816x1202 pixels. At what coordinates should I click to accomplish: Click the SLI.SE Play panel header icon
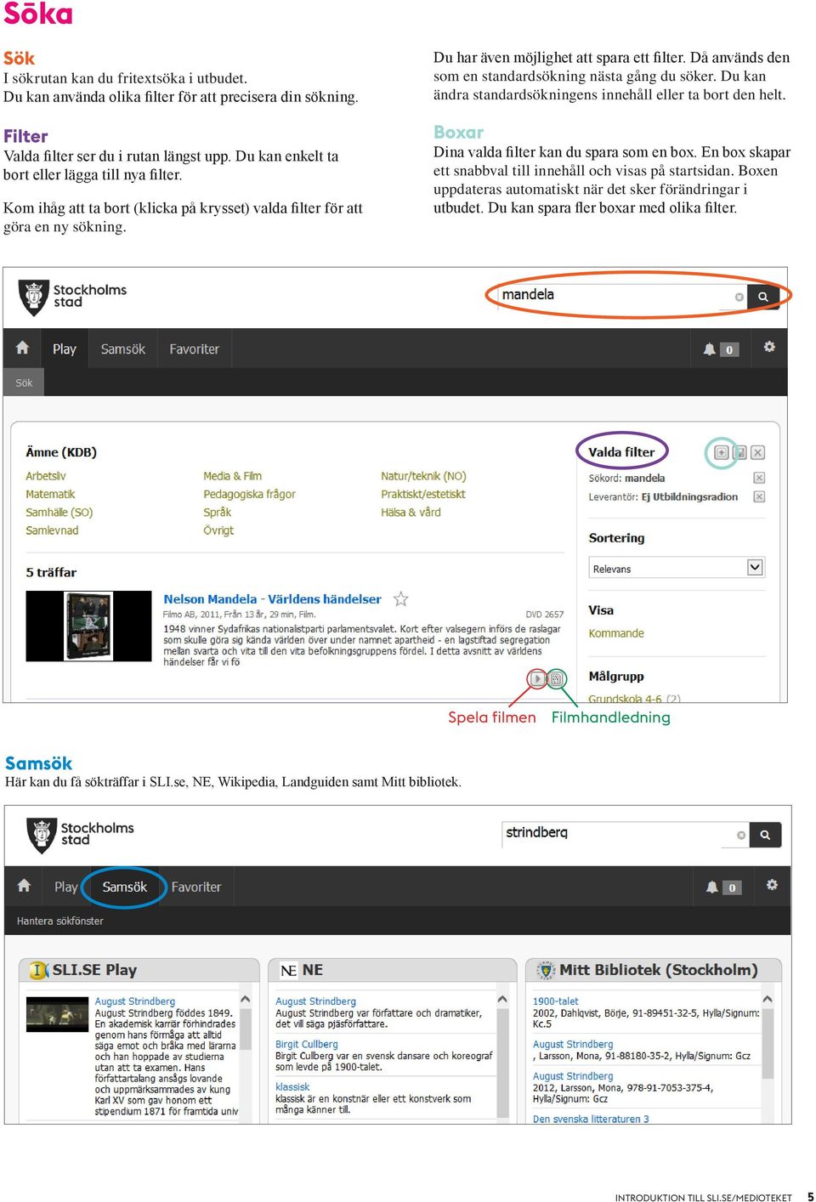point(38,970)
